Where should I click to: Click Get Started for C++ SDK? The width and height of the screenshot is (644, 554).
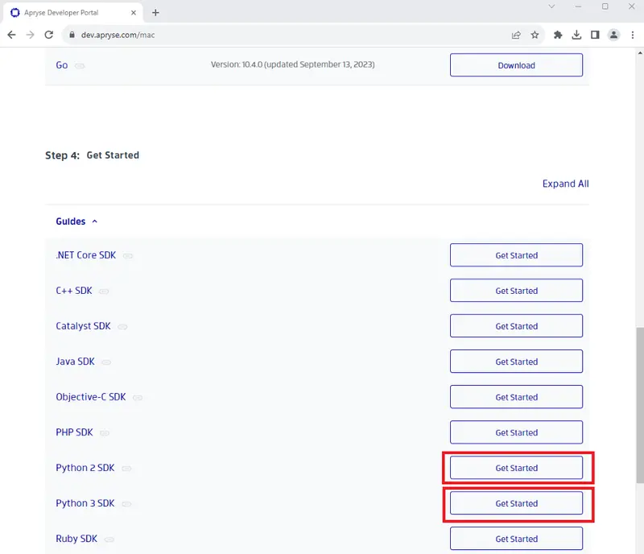pos(516,290)
